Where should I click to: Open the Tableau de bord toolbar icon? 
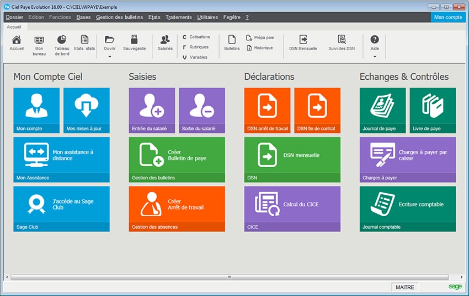(62, 44)
